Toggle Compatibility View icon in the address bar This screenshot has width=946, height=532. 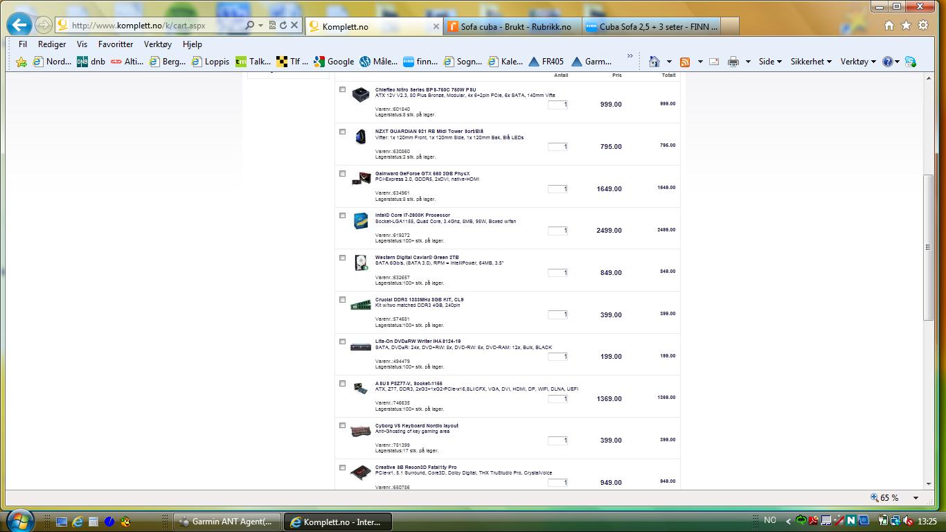click(x=272, y=25)
